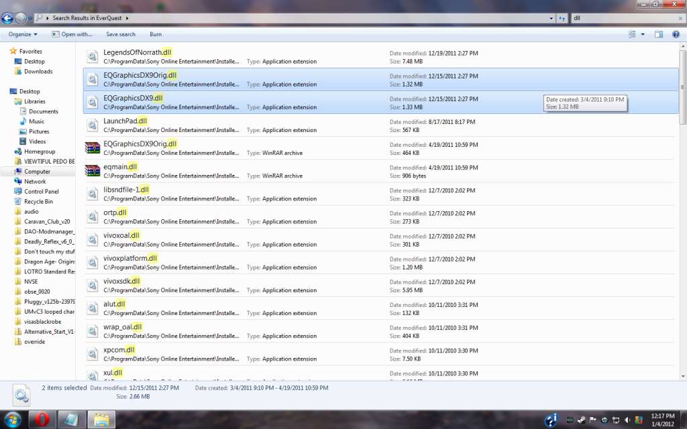This screenshot has height=429, width=687.
Task: Open the More view options dropdown arrow
Action: tap(643, 34)
